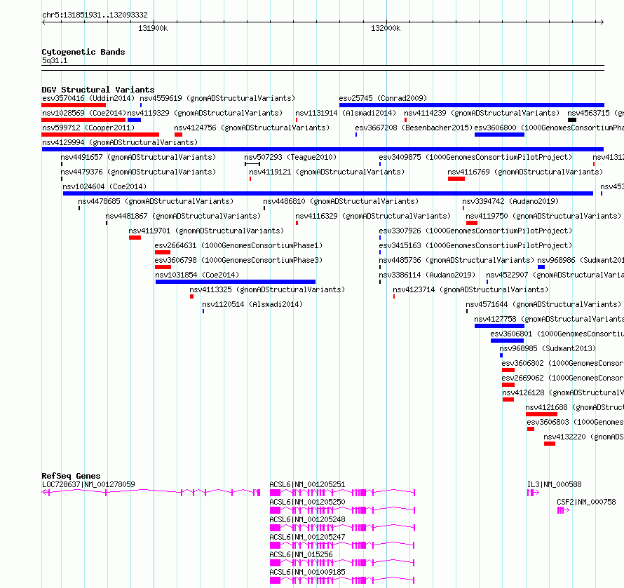Click esv3606800 1000Genomes variant label
624x588 pixels.
click(x=549, y=128)
